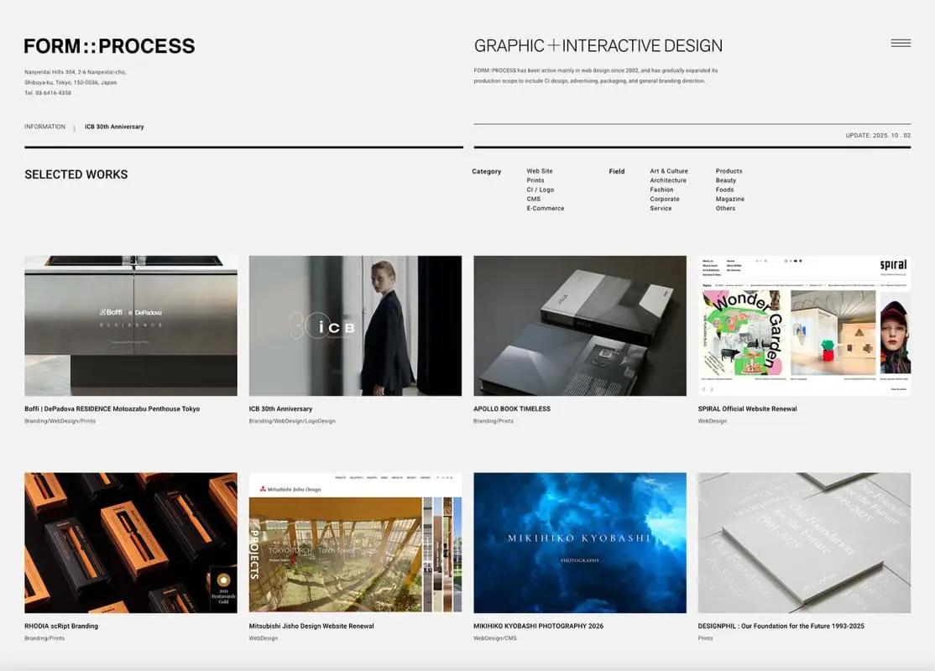
Task: Click the MIKIHIKO KYOBASHI PHOTOGRAPHY 2026 title
Action: (539, 626)
